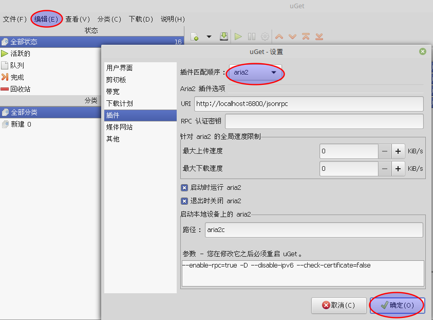Decrease 最大上传速度 with minus button
The image size is (433, 320).
(385, 151)
